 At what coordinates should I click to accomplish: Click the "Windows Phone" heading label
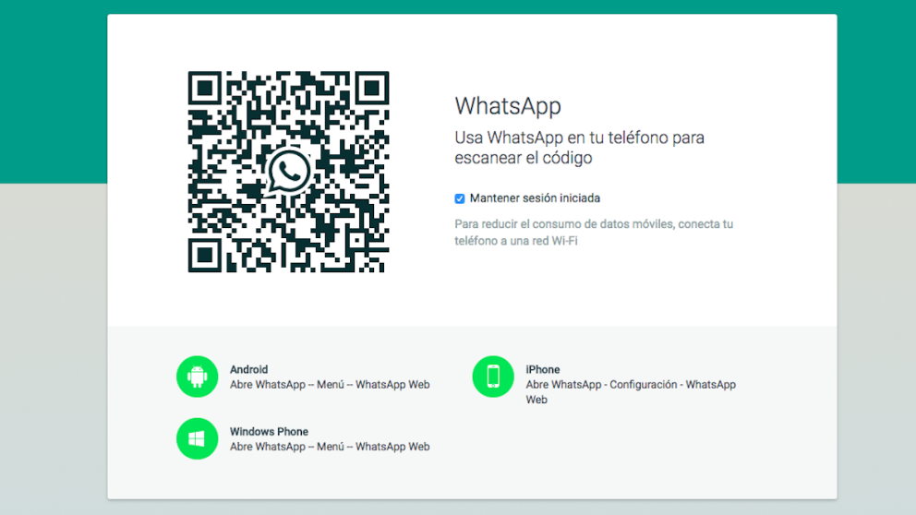tap(269, 431)
